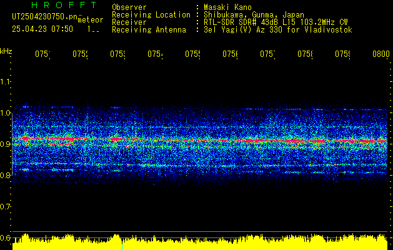
Task: Click the 0753 time marker
Action: [x=118, y=54]
